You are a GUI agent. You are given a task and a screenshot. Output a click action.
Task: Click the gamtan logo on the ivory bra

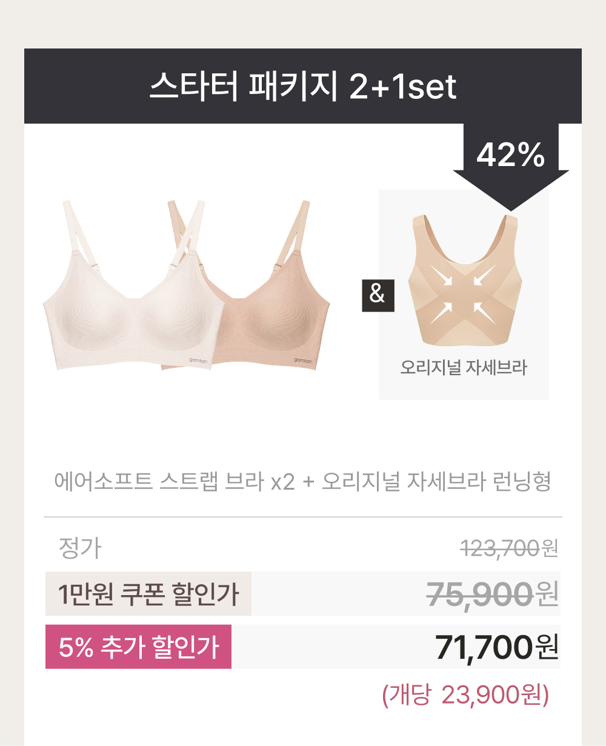199,360
